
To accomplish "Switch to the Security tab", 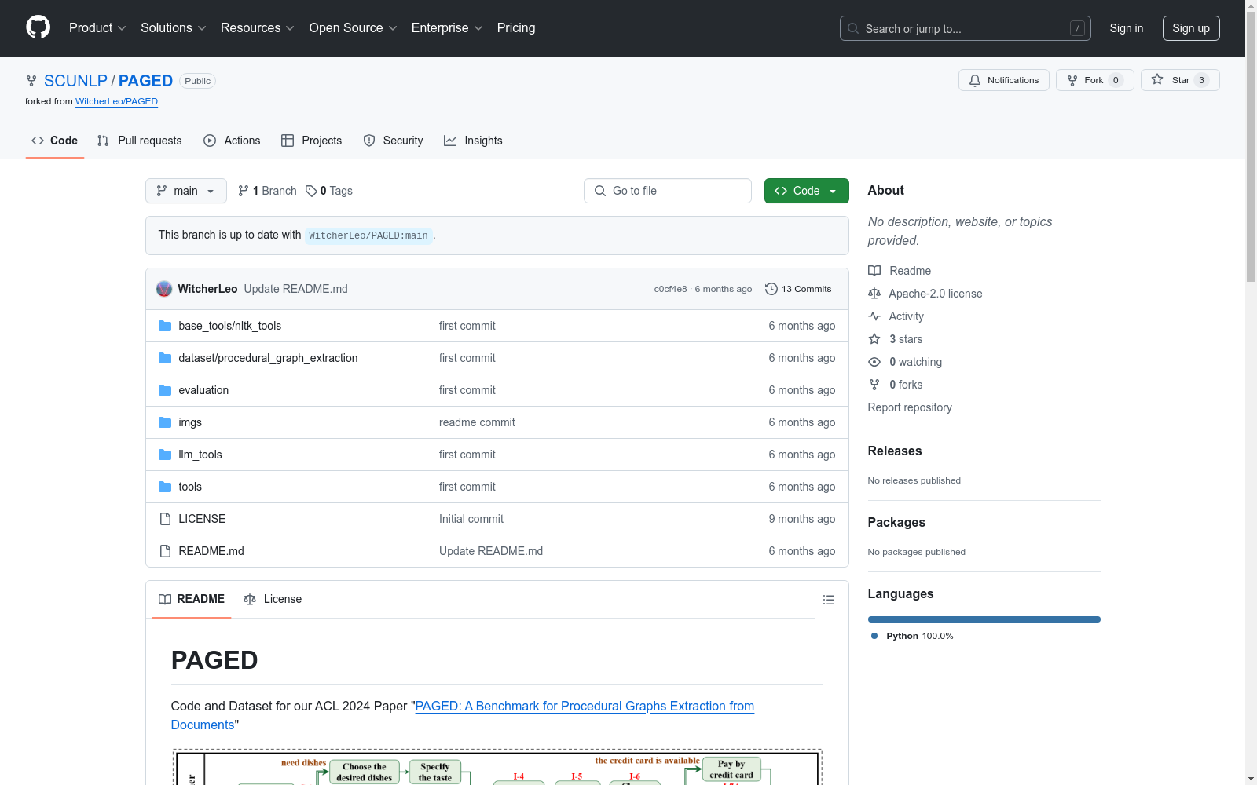I will coord(393,141).
